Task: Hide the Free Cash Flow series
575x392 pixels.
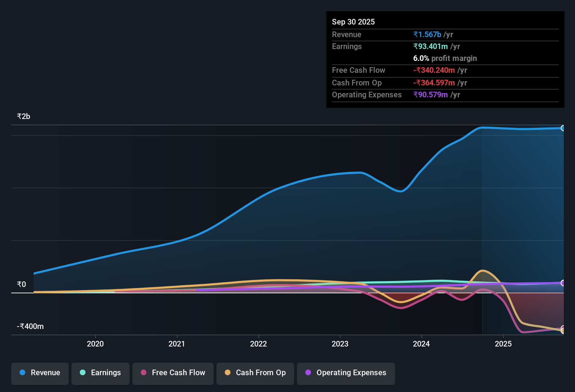Action: click(x=173, y=373)
